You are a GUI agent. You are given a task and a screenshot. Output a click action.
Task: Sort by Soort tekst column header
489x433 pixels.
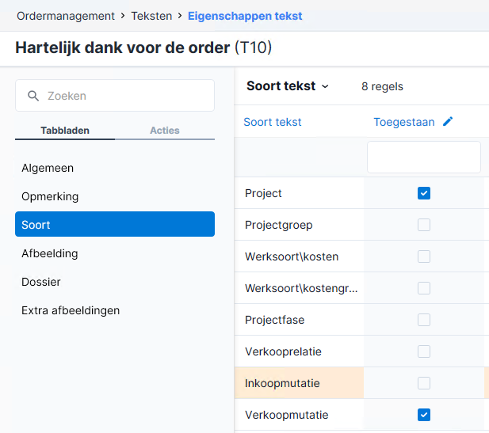[273, 122]
